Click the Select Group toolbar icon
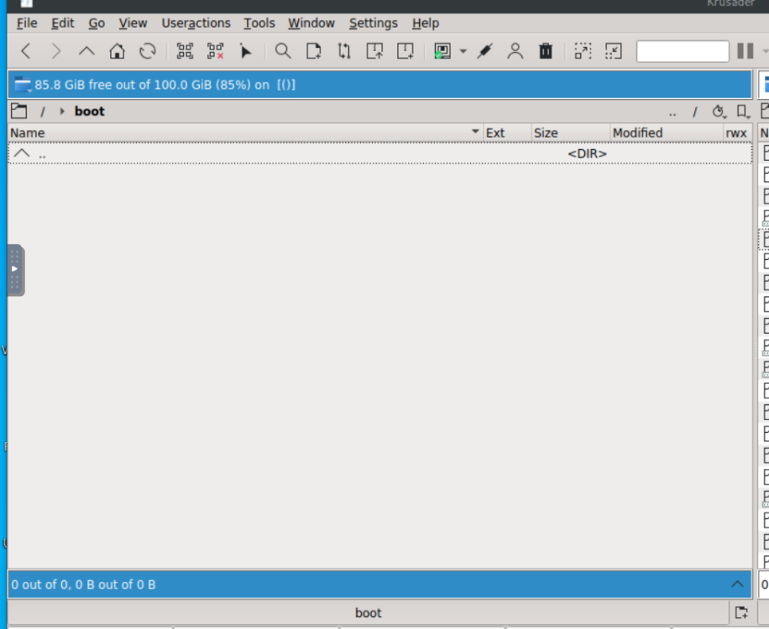Viewport: 769px width, 629px height. (x=185, y=51)
